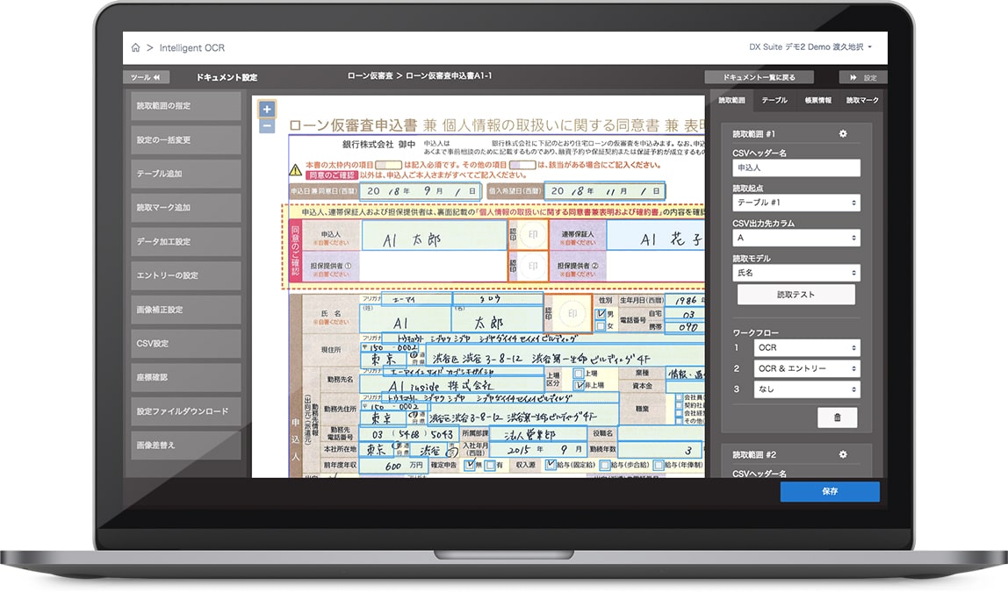Select the 男 checkbox region on the form
The image size is (1008, 592).
pos(601,314)
